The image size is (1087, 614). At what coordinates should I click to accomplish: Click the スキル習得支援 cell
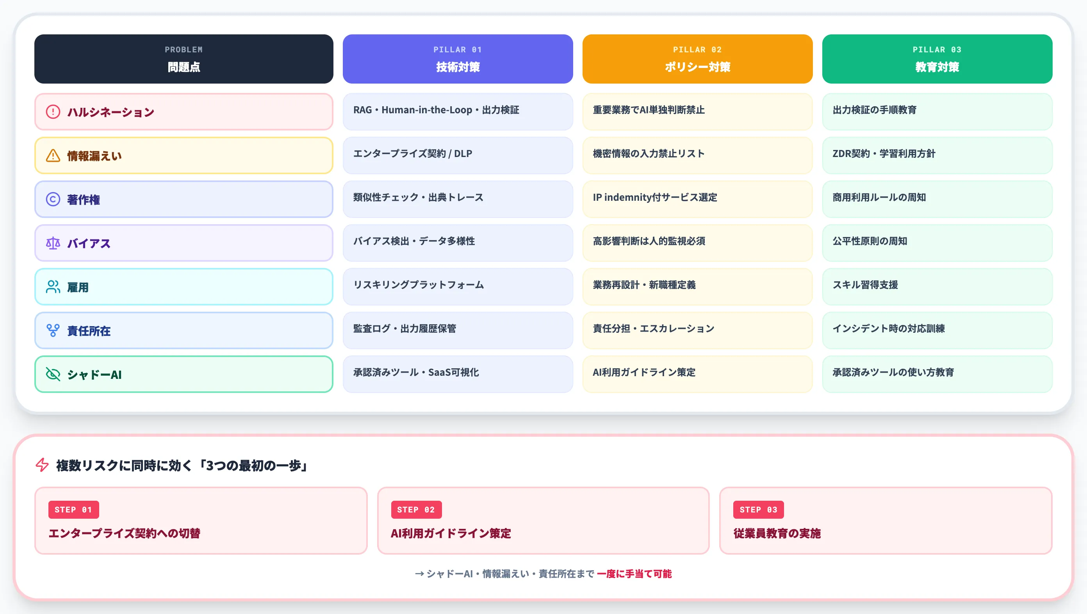[937, 287]
